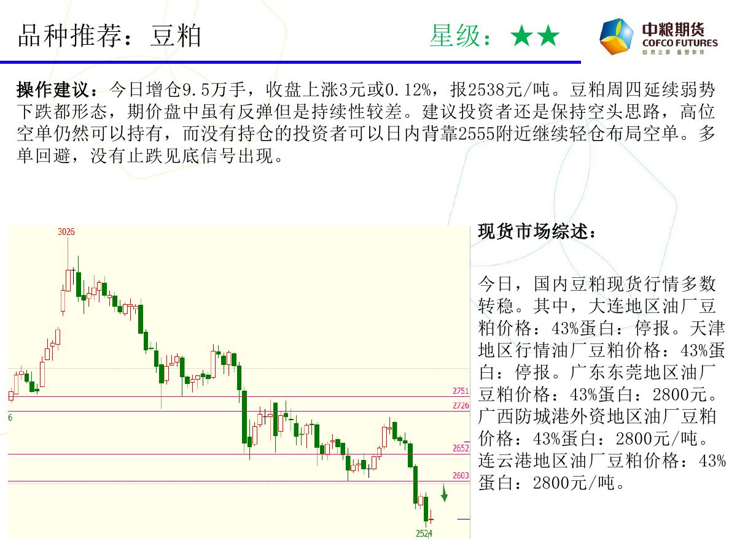Select the 2524 low price label

424,534
